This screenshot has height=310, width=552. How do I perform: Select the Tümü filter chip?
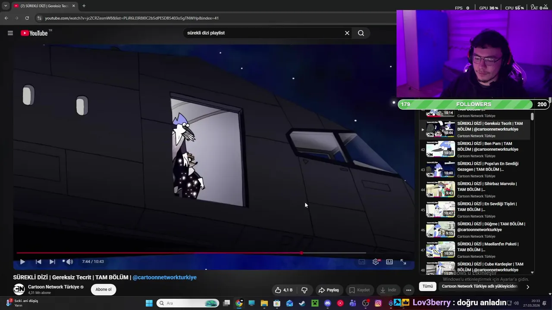point(427,286)
